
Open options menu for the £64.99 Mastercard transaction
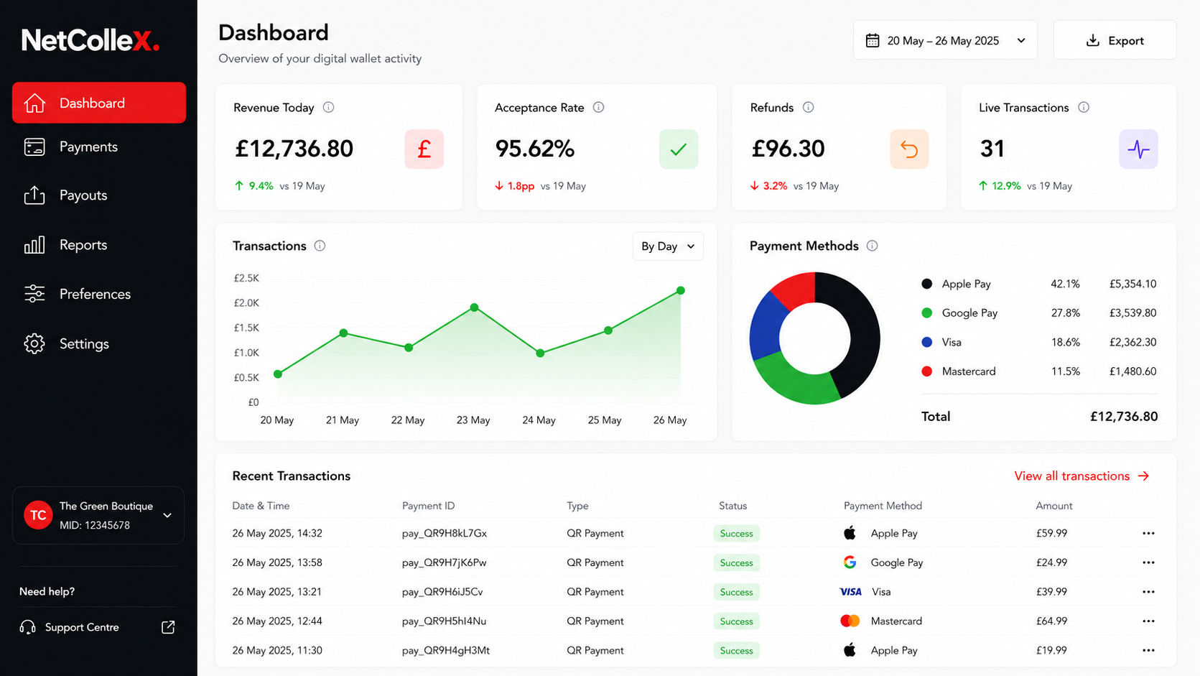(1148, 621)
